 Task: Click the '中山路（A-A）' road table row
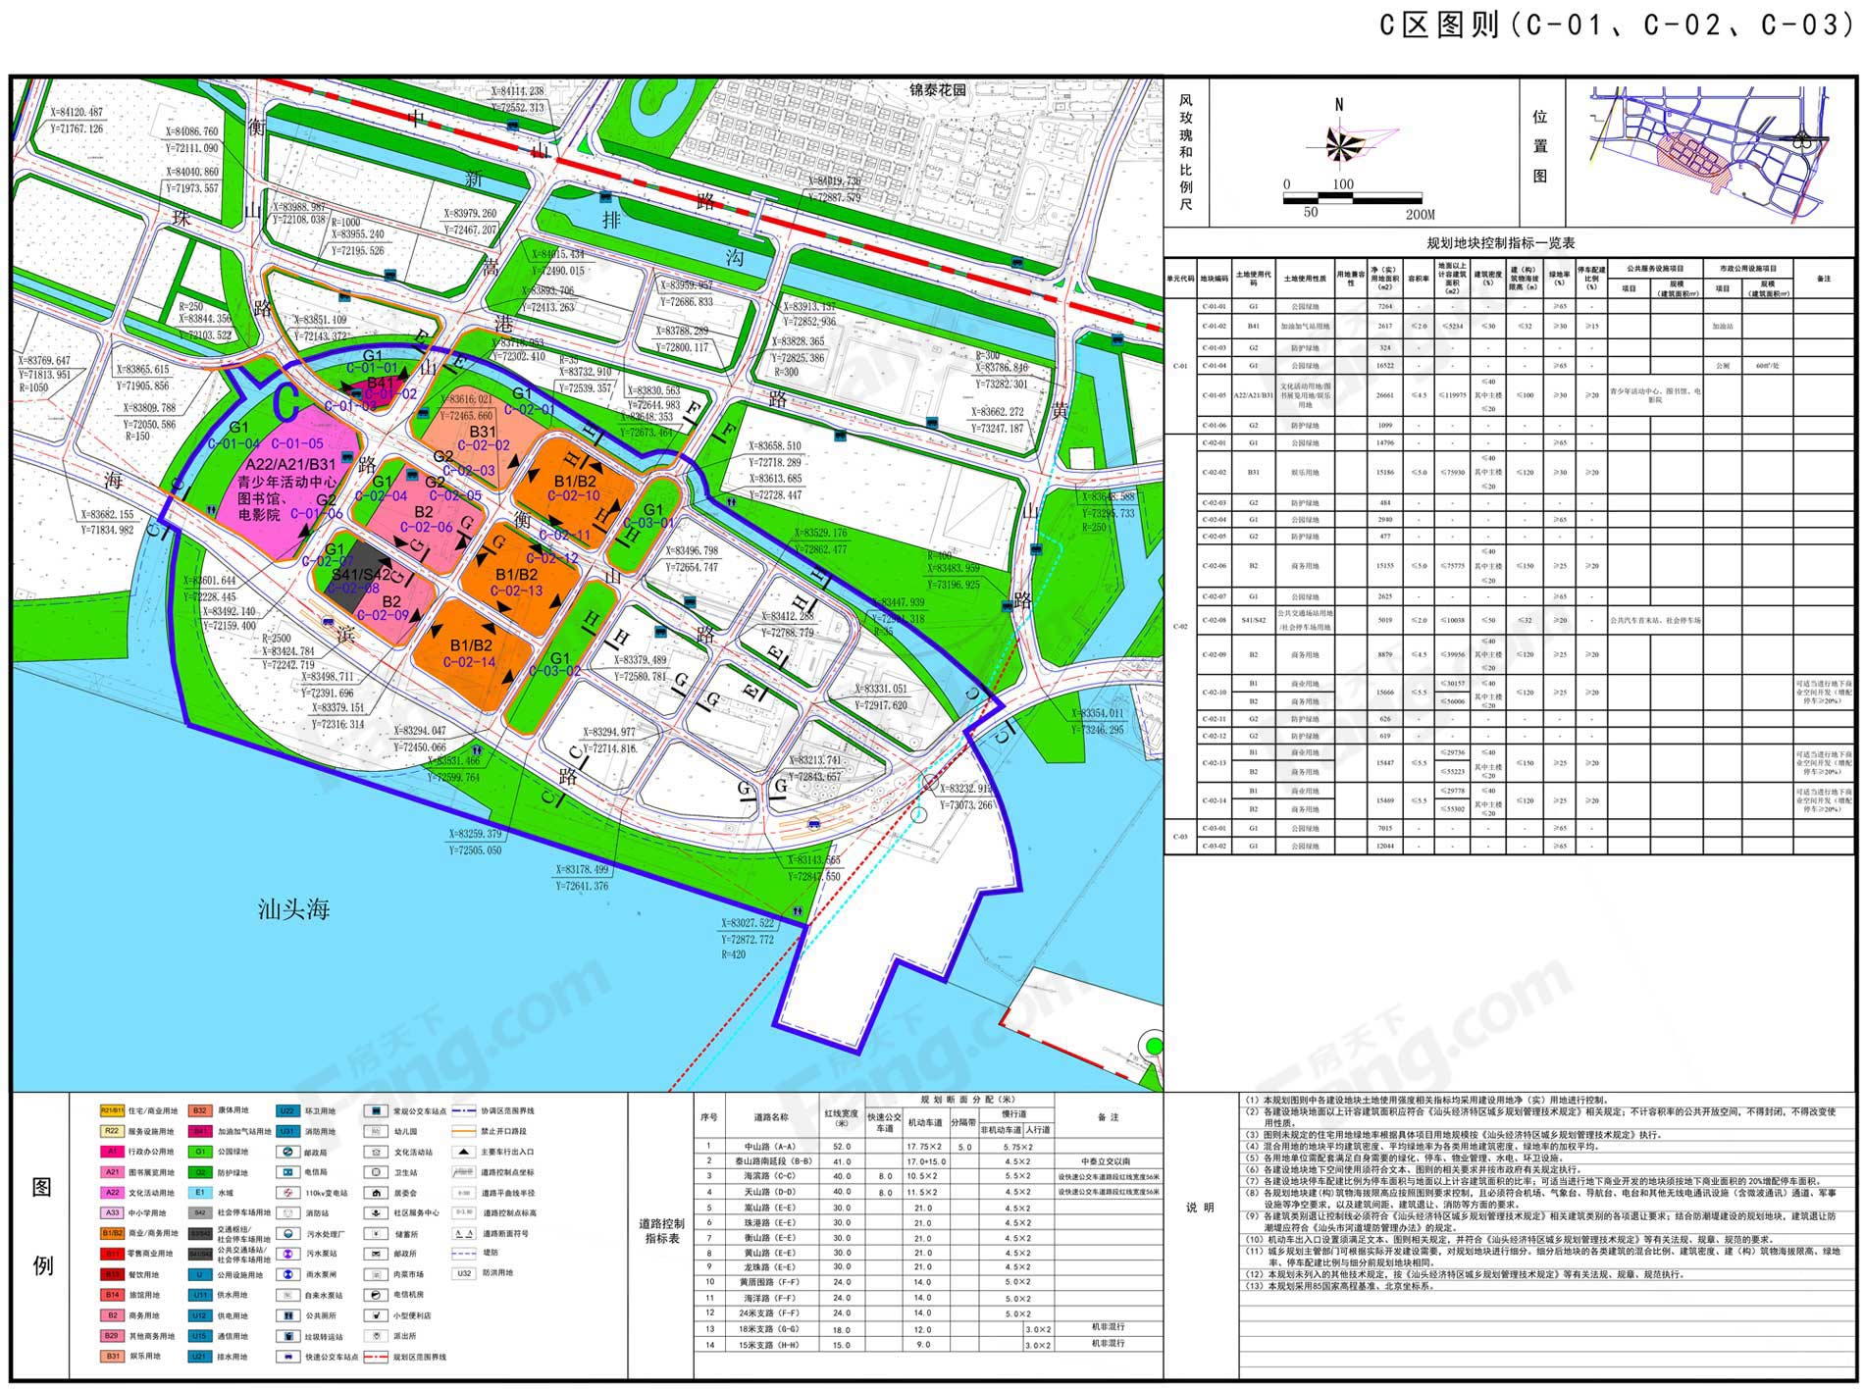(x=928, y=1146)
